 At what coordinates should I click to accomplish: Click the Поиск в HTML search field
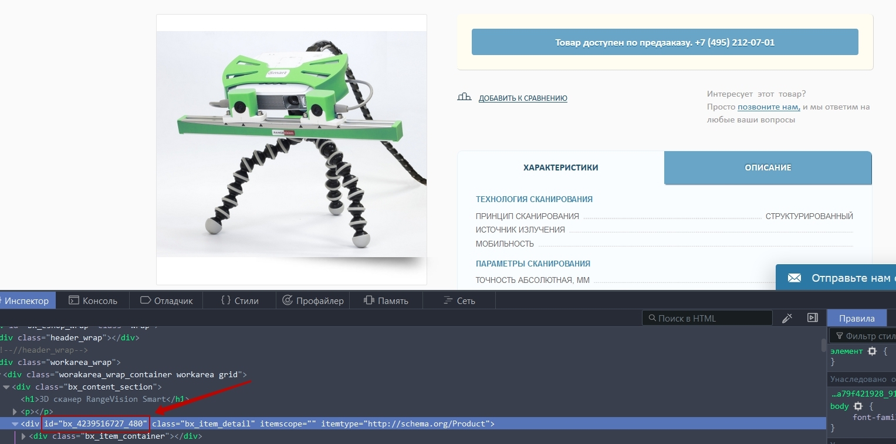707,318
